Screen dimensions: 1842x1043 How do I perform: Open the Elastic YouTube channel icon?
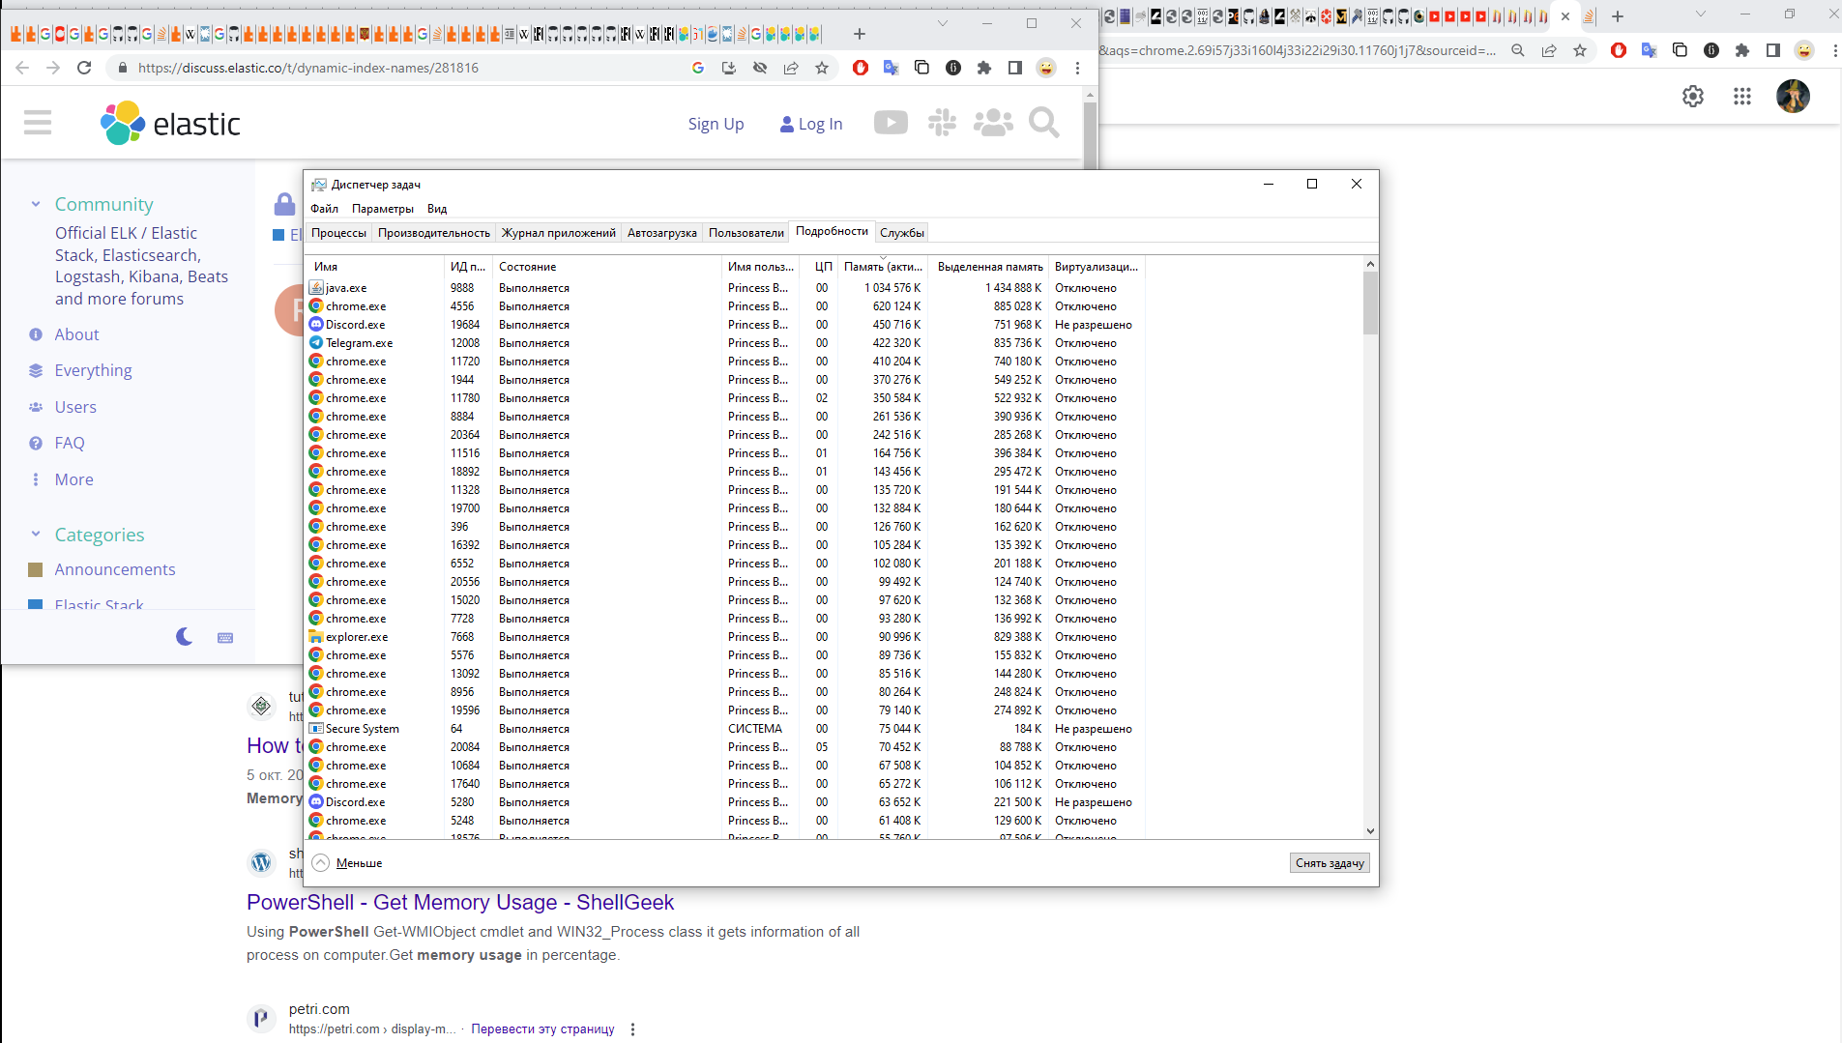click(x=891, y=123)
